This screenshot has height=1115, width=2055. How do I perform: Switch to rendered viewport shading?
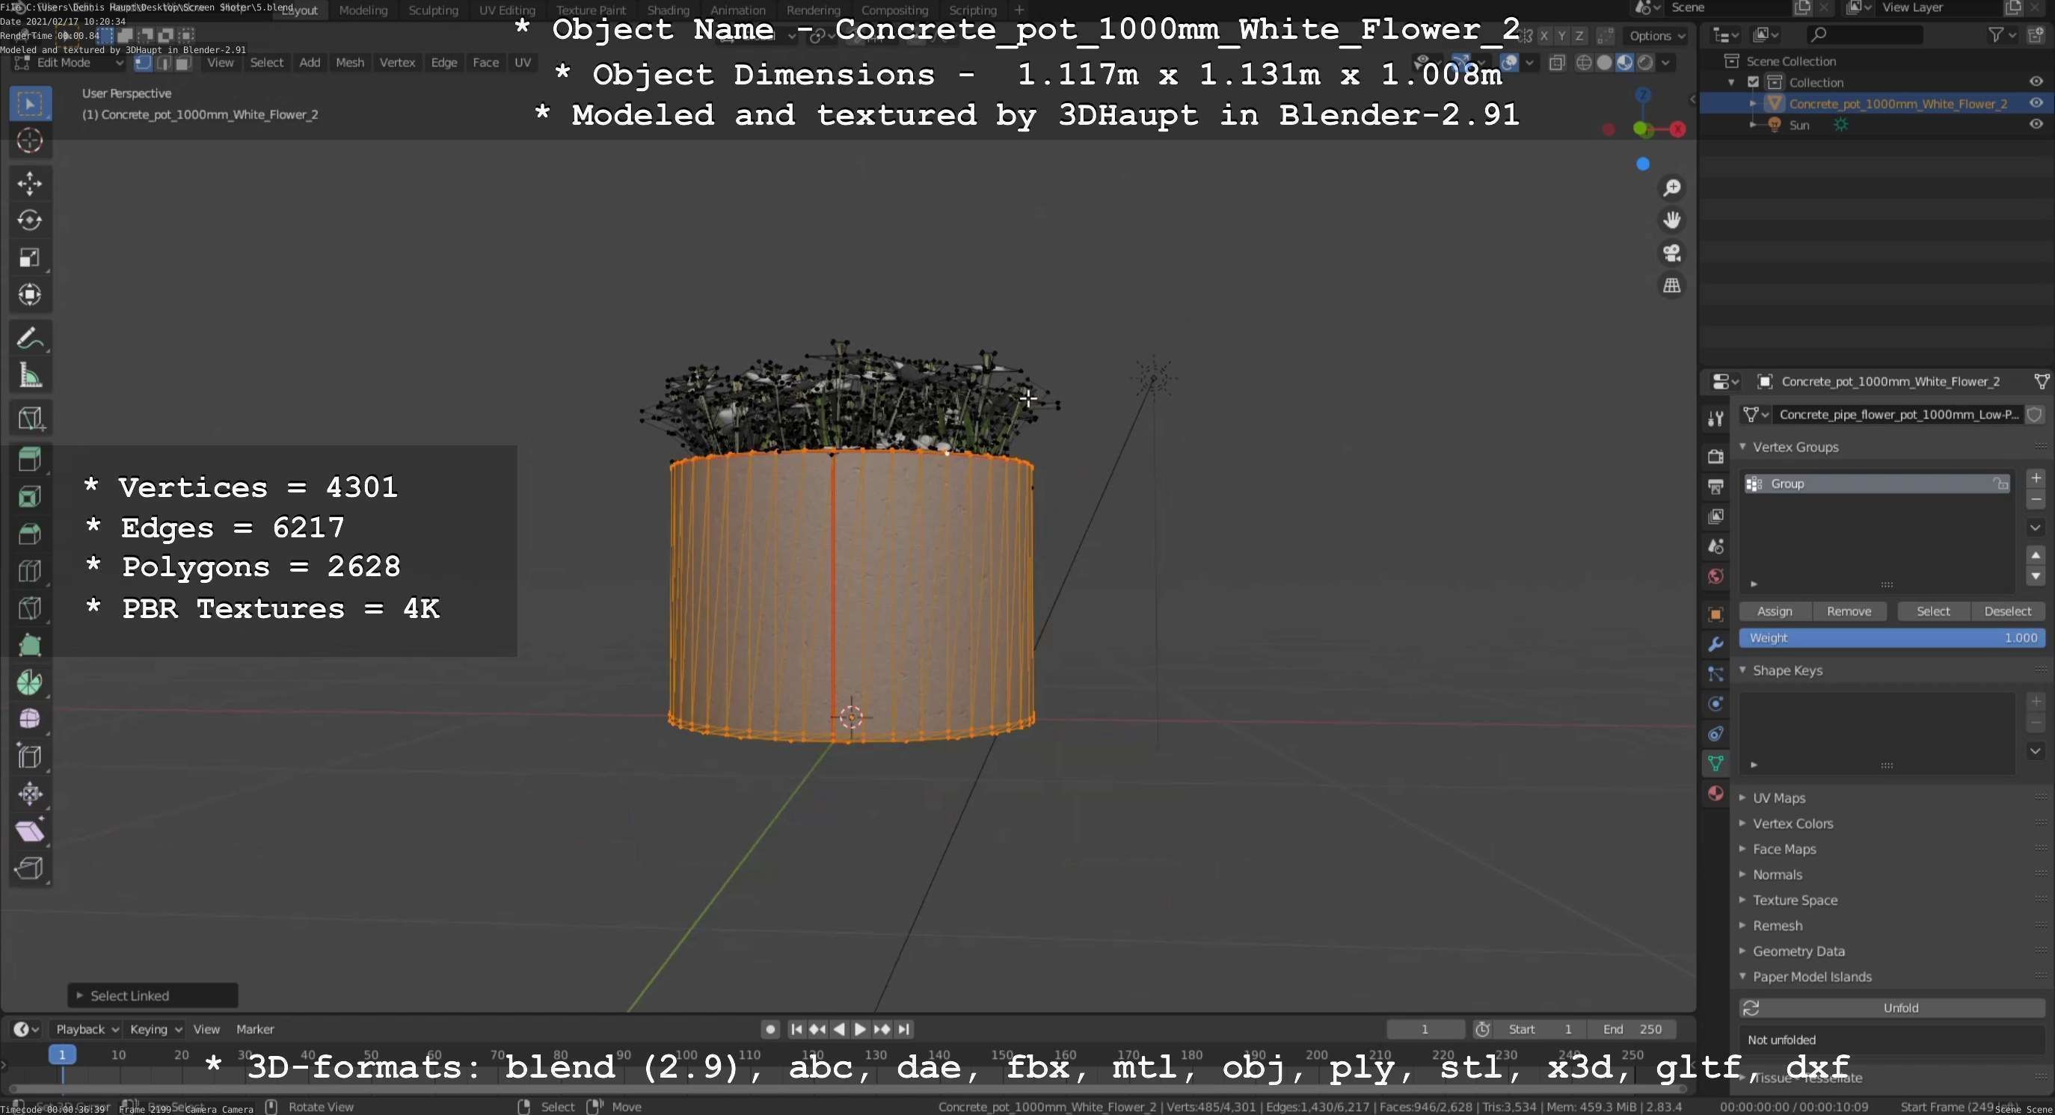click(1645, 62)
